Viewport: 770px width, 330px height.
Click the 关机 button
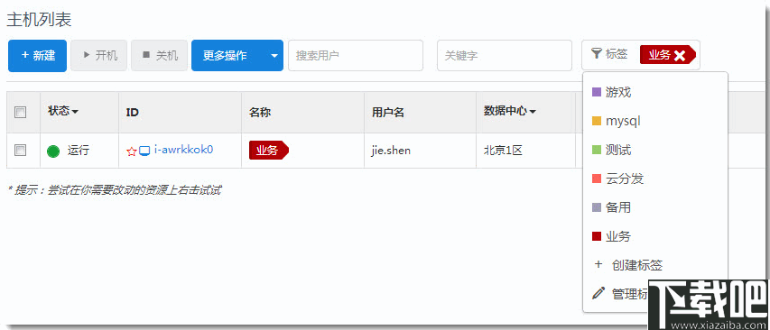pyautogui.click(x=159, y=55)
